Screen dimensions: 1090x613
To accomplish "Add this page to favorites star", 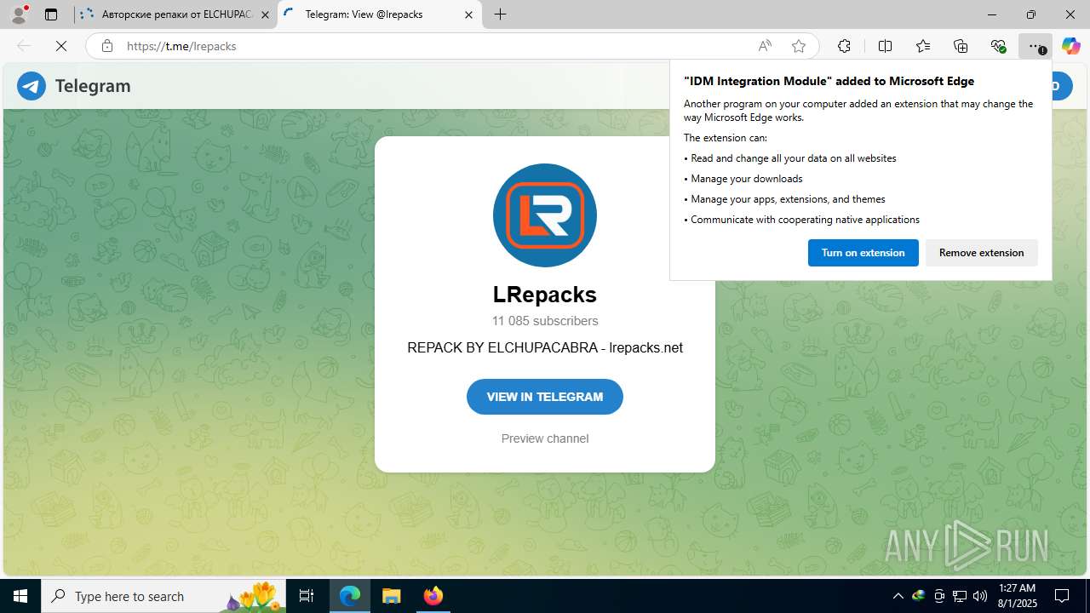I will coord(798,46).
